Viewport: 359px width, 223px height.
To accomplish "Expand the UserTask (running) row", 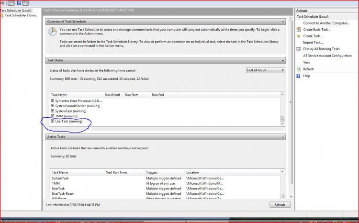I will [53, 121].
